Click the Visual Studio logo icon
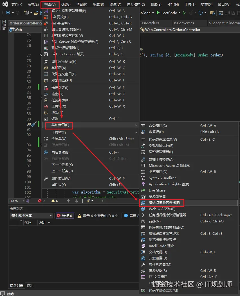Image resolution: width=240 pixels, height=296 pixels. [5, 4]
